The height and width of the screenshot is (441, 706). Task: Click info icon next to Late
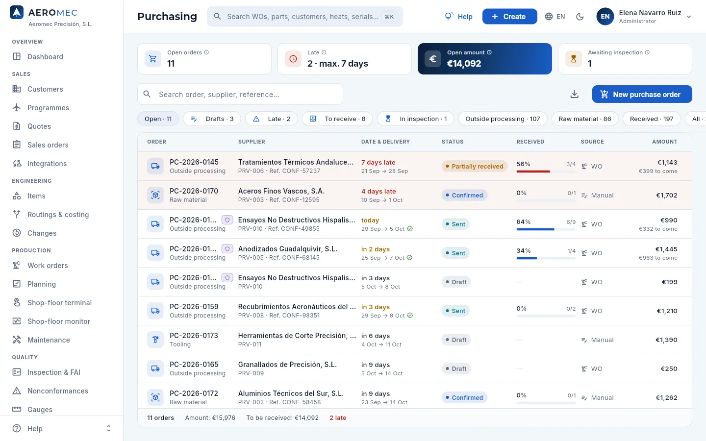[324, 52]
